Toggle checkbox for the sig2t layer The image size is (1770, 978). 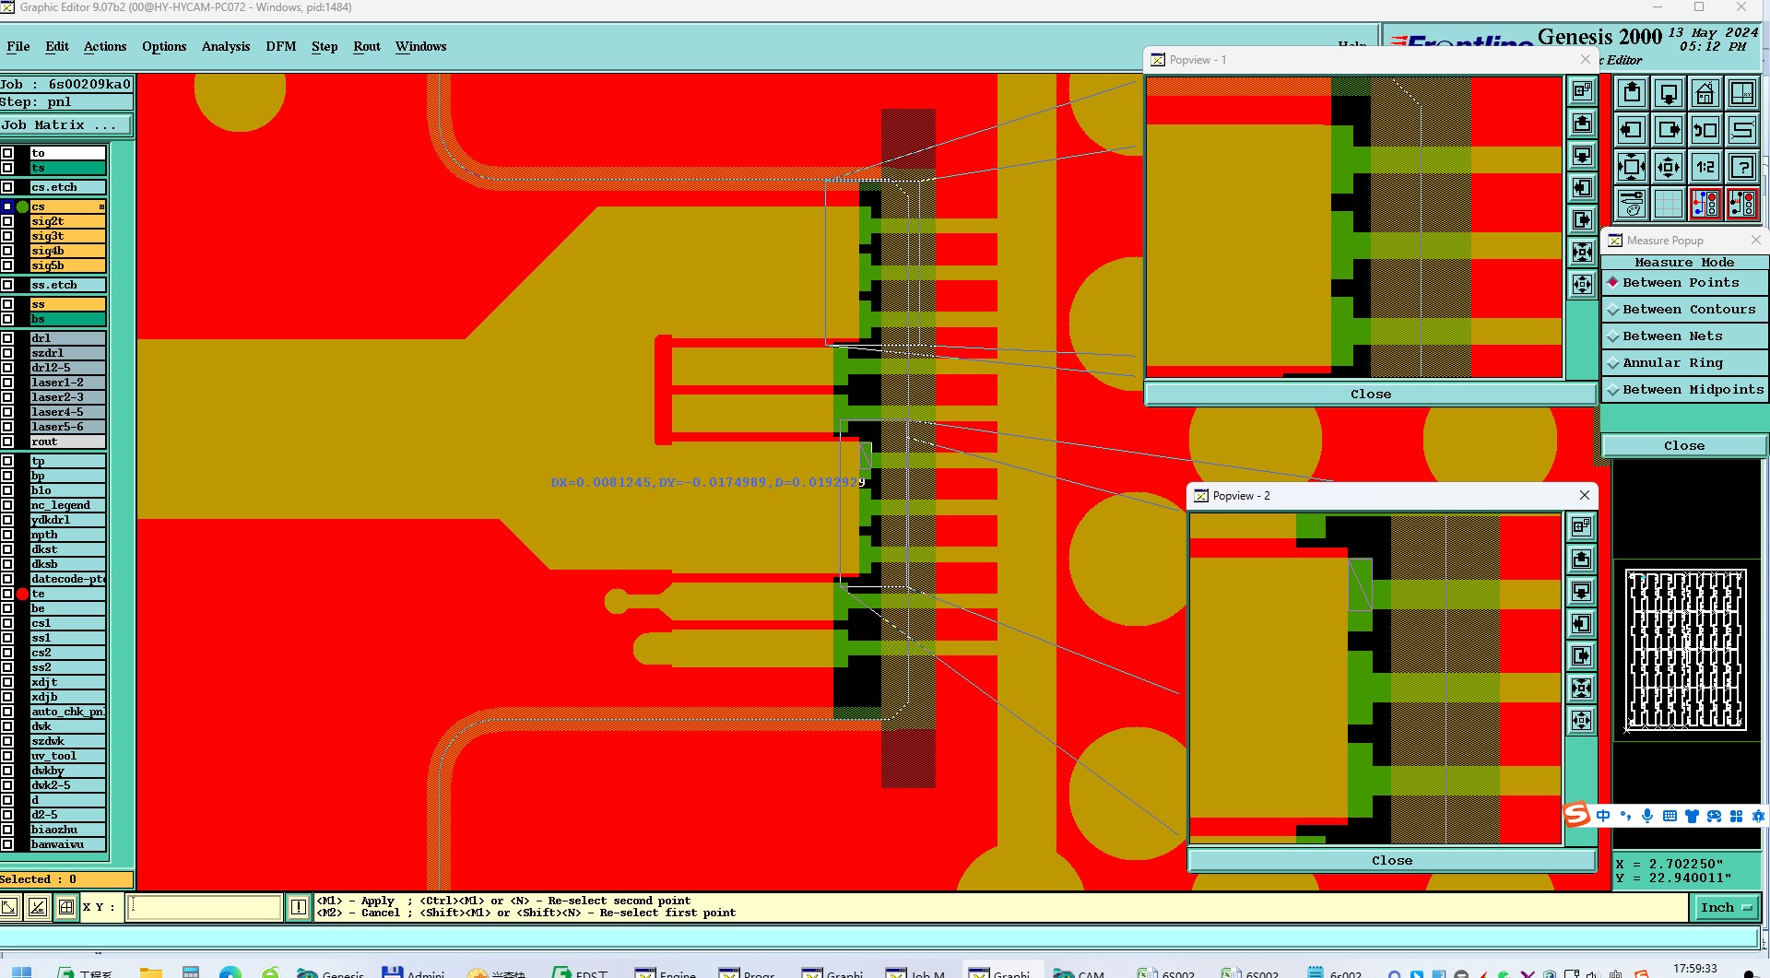pyautogui.click(x=7, y=221)
